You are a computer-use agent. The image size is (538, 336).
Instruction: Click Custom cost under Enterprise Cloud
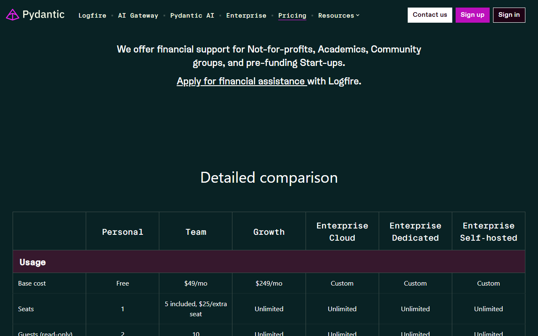coord(342,283)
